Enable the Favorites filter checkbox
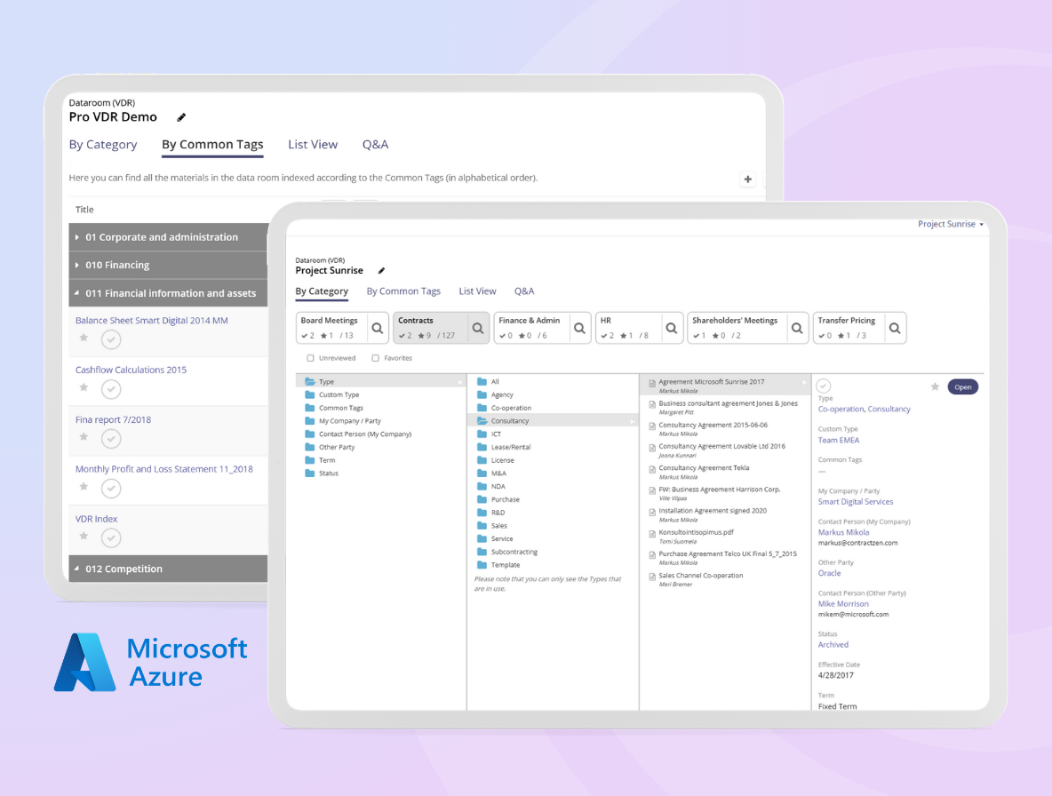 [x=376, y=358]
